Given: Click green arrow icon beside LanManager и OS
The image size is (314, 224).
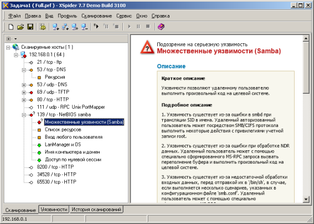Looking at the screenshot, I should (39, 145).
